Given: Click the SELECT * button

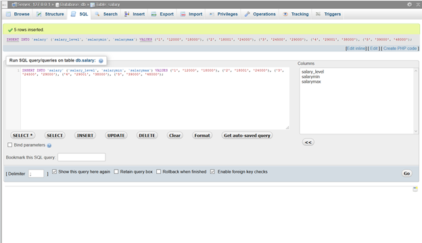Looking at the screenshot, I should (22, 136).
